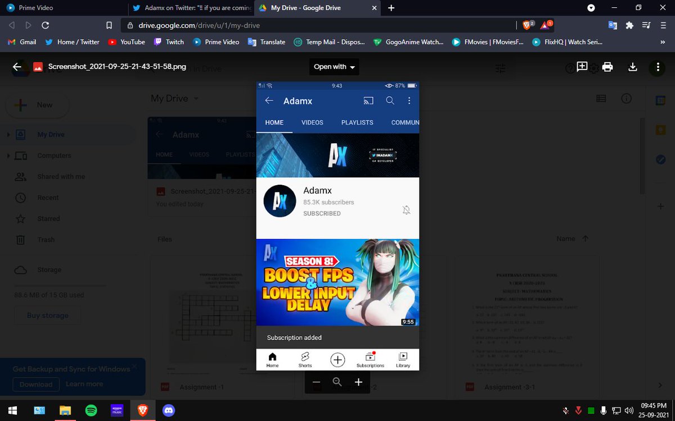Open the FMovies bookmark

[488, 42]
